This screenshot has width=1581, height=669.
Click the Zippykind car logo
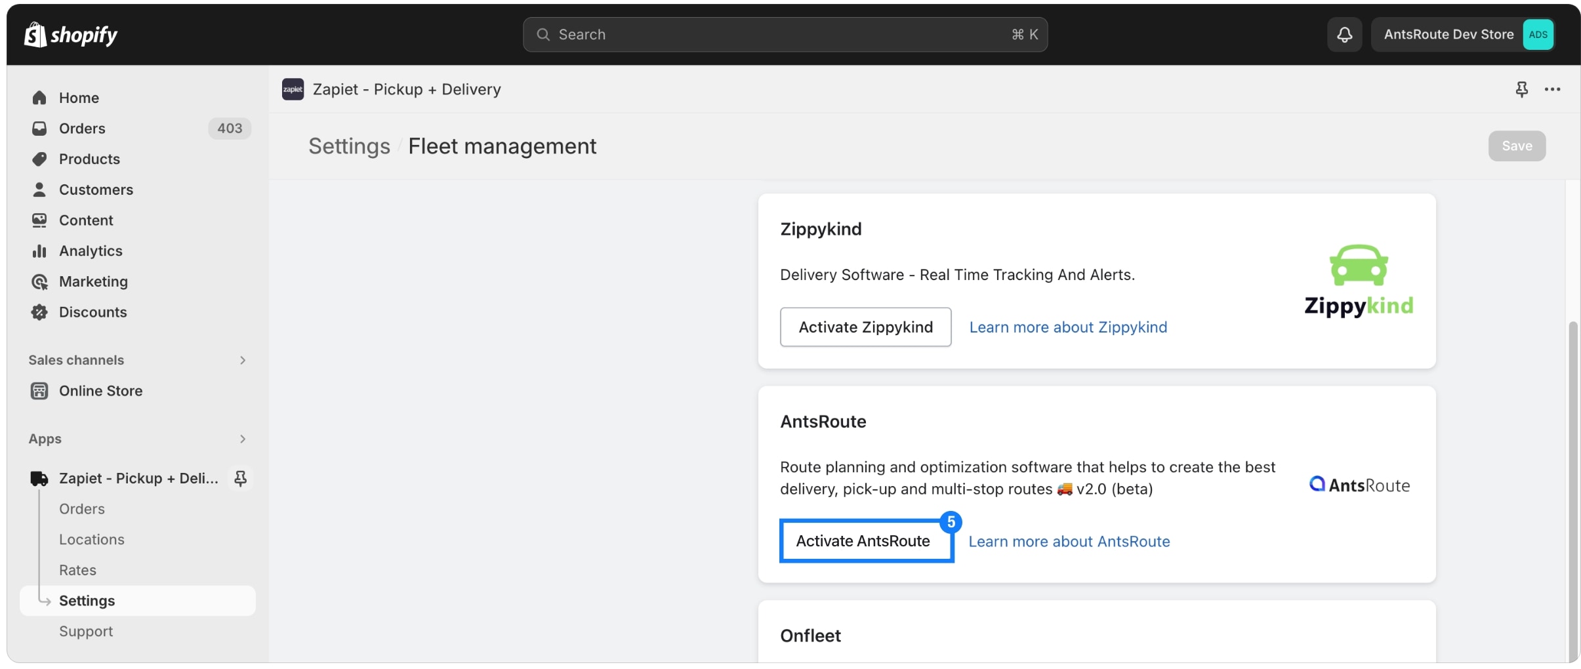pos(1359,281)
